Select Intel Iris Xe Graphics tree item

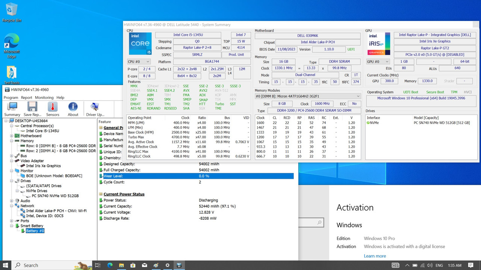pos(43,166)
